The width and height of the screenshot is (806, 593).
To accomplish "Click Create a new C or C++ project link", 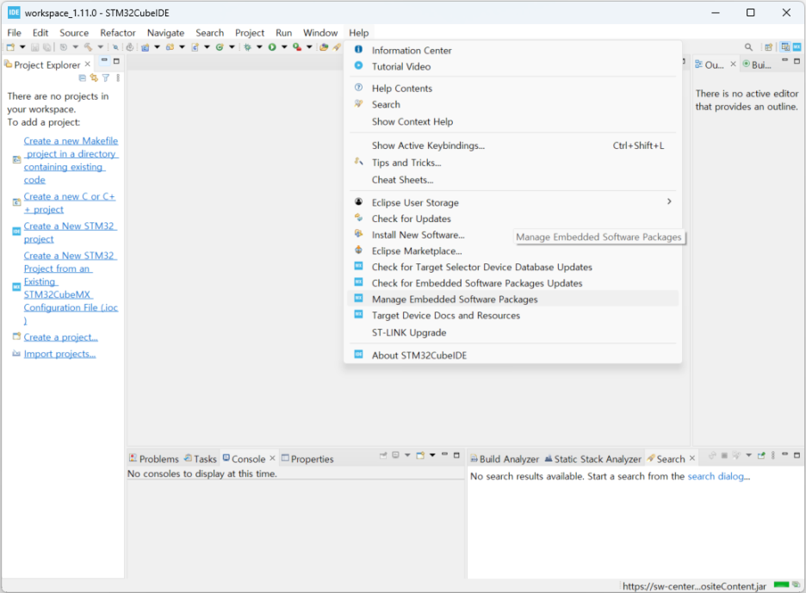I will click(x=70, y=203).
